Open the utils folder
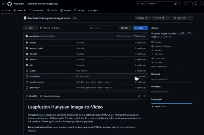This screenshot has height=135, width=204. tap(31, 65)
